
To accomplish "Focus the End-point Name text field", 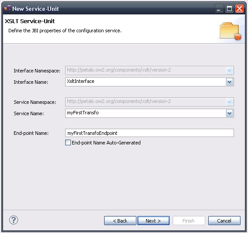I will click(x=150, y=133).
